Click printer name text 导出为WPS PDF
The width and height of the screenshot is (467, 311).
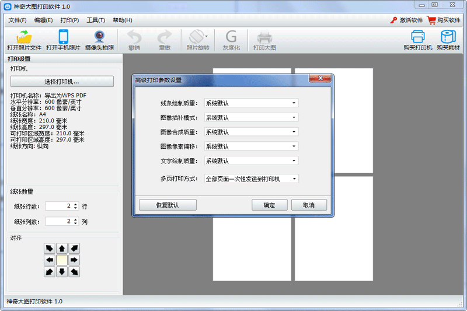65,96
